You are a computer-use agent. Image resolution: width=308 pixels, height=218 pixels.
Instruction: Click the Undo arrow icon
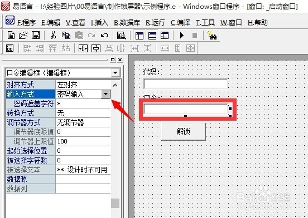(104, 36)
